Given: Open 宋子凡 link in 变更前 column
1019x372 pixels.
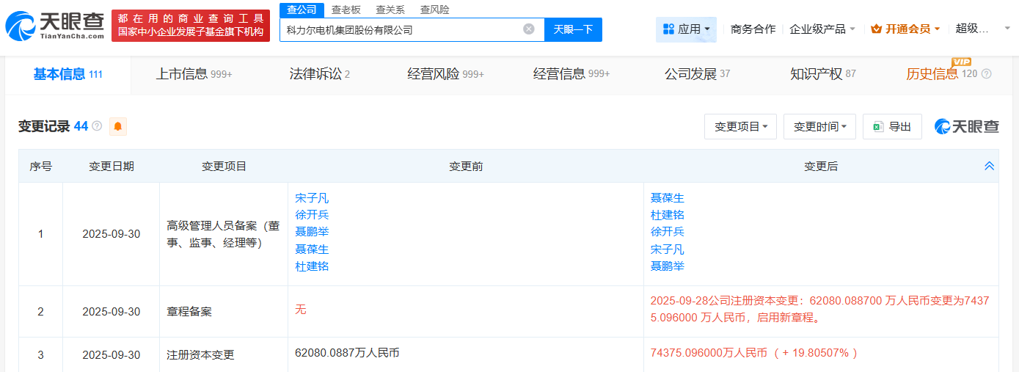Looking at the screenshot, I should pyautogui.click(x=312, y=198).
